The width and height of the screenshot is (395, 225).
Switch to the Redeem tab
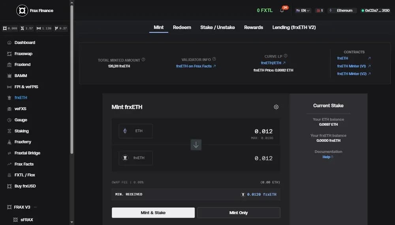[x=182, y=27]
